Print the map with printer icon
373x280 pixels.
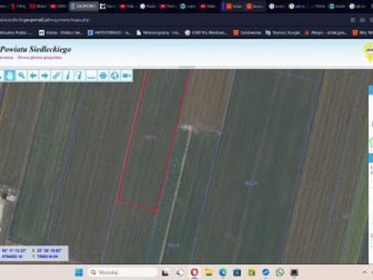click(103, 76)
